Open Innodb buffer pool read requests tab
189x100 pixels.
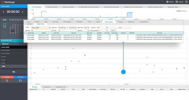pyautogui.click(x=89, y=7)
